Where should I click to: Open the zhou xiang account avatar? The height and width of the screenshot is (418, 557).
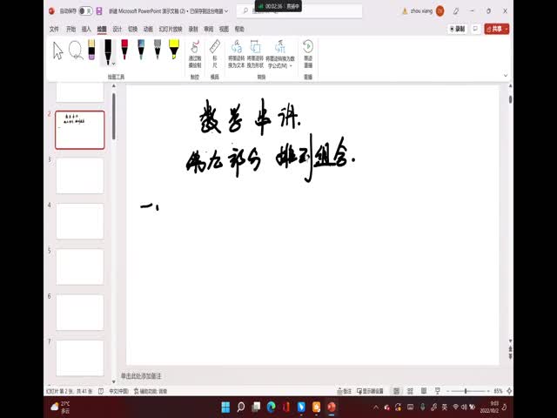440,11
